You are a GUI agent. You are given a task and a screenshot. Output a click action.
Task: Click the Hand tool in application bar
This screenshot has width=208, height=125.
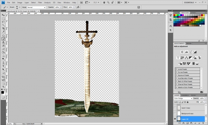(x=104, y=2)
